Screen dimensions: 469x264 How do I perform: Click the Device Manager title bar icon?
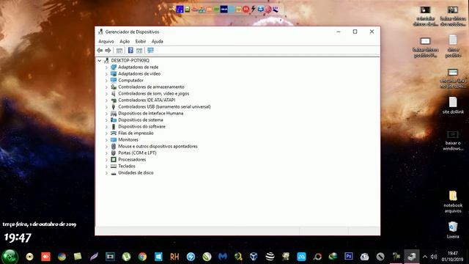[100, 32]
